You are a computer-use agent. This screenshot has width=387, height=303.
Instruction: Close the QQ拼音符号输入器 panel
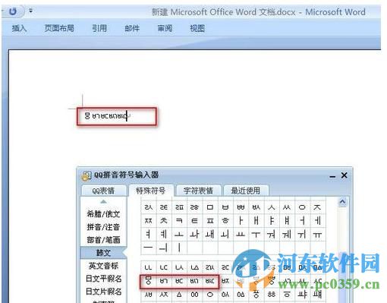coord(345,175)
